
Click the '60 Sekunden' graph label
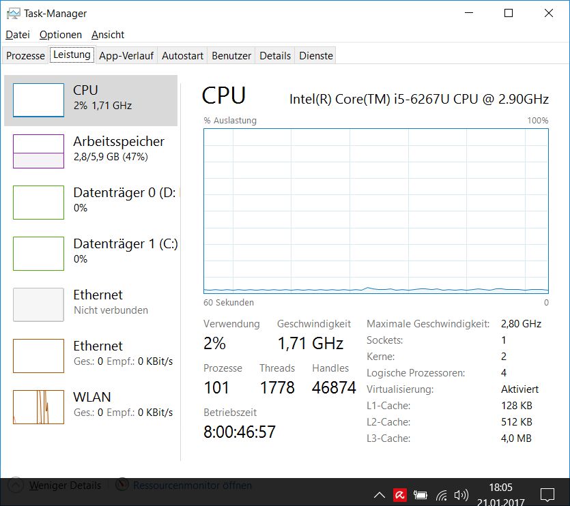tap(228, 303)
